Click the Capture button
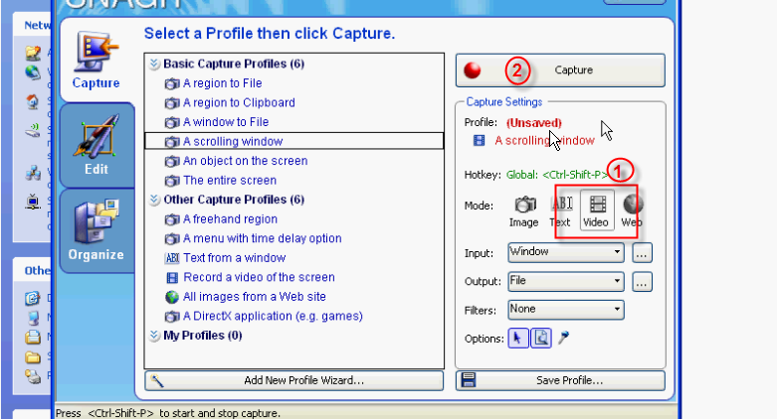 (x=560, y=70)
